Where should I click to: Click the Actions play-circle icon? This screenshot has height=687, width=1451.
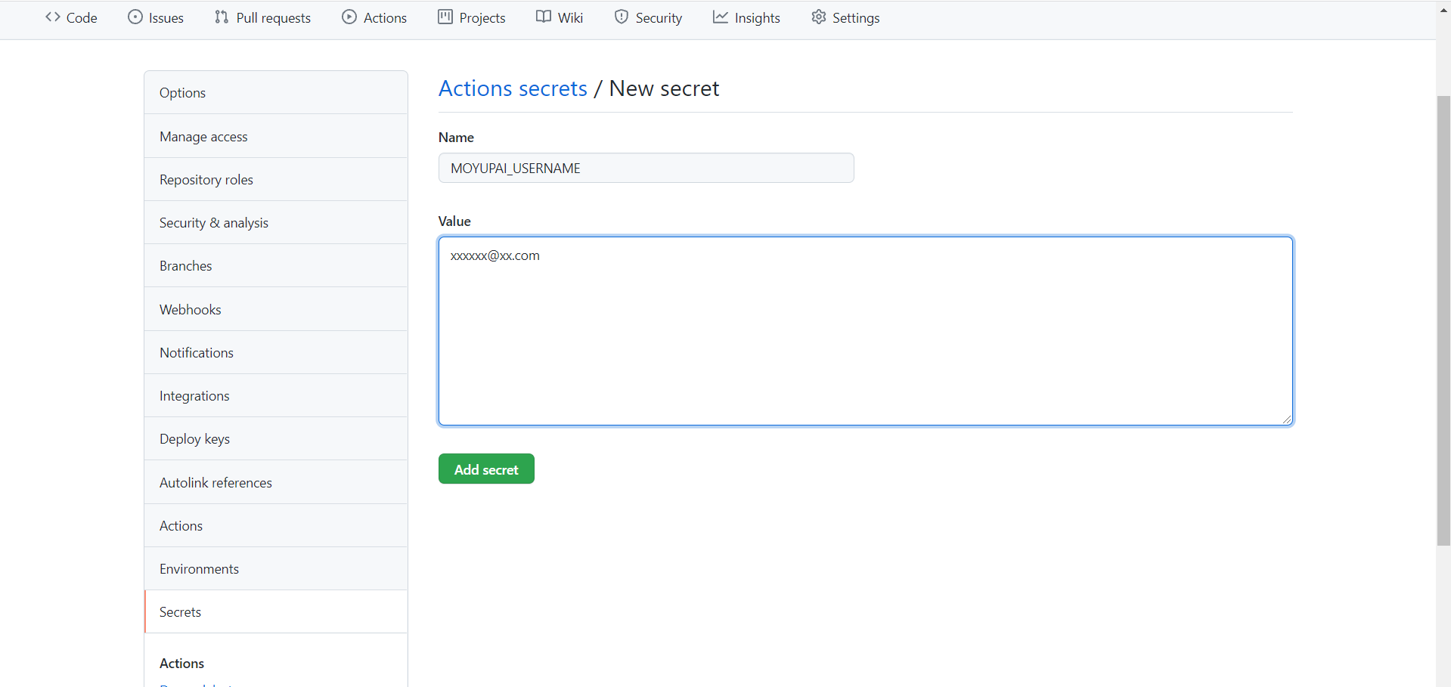click(349, 17)
